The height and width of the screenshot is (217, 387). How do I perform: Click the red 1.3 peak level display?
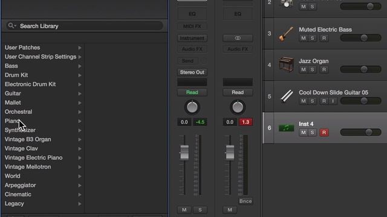pyautogui.click(x=246, y=122)
